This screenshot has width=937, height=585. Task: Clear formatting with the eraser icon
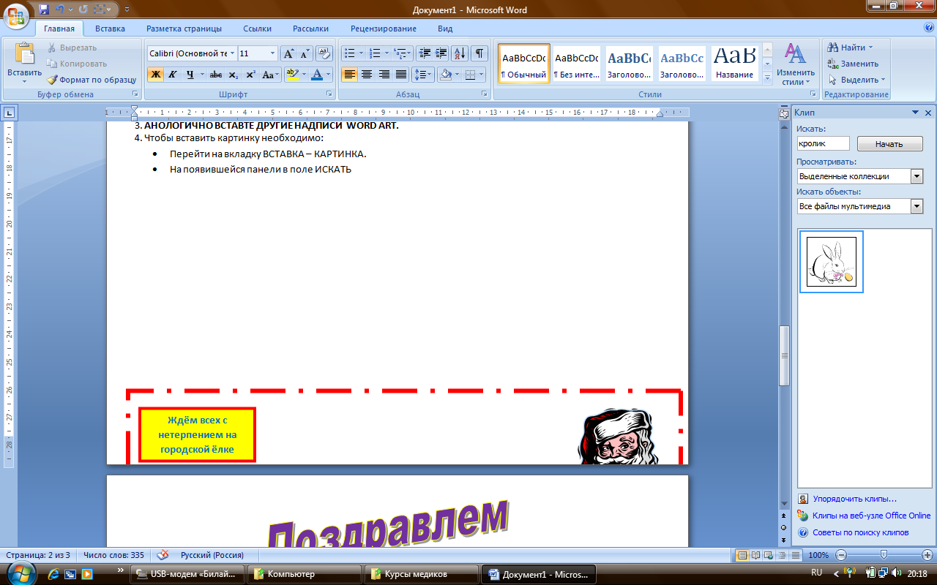tap(324, 53)
